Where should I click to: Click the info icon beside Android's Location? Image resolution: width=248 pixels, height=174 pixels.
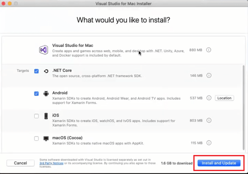209,98
